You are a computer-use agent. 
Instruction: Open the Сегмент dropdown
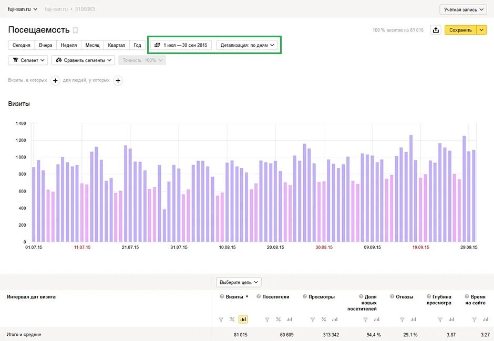[28, 60]
